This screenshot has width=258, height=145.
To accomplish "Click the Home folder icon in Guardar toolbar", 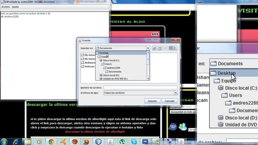I will coord(160,48).
